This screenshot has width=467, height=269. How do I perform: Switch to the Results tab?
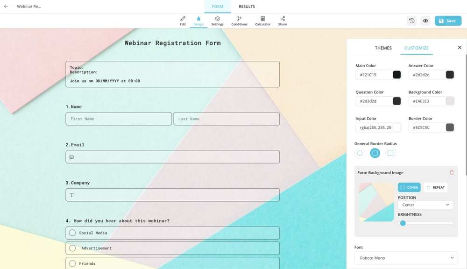pos(247,7)
